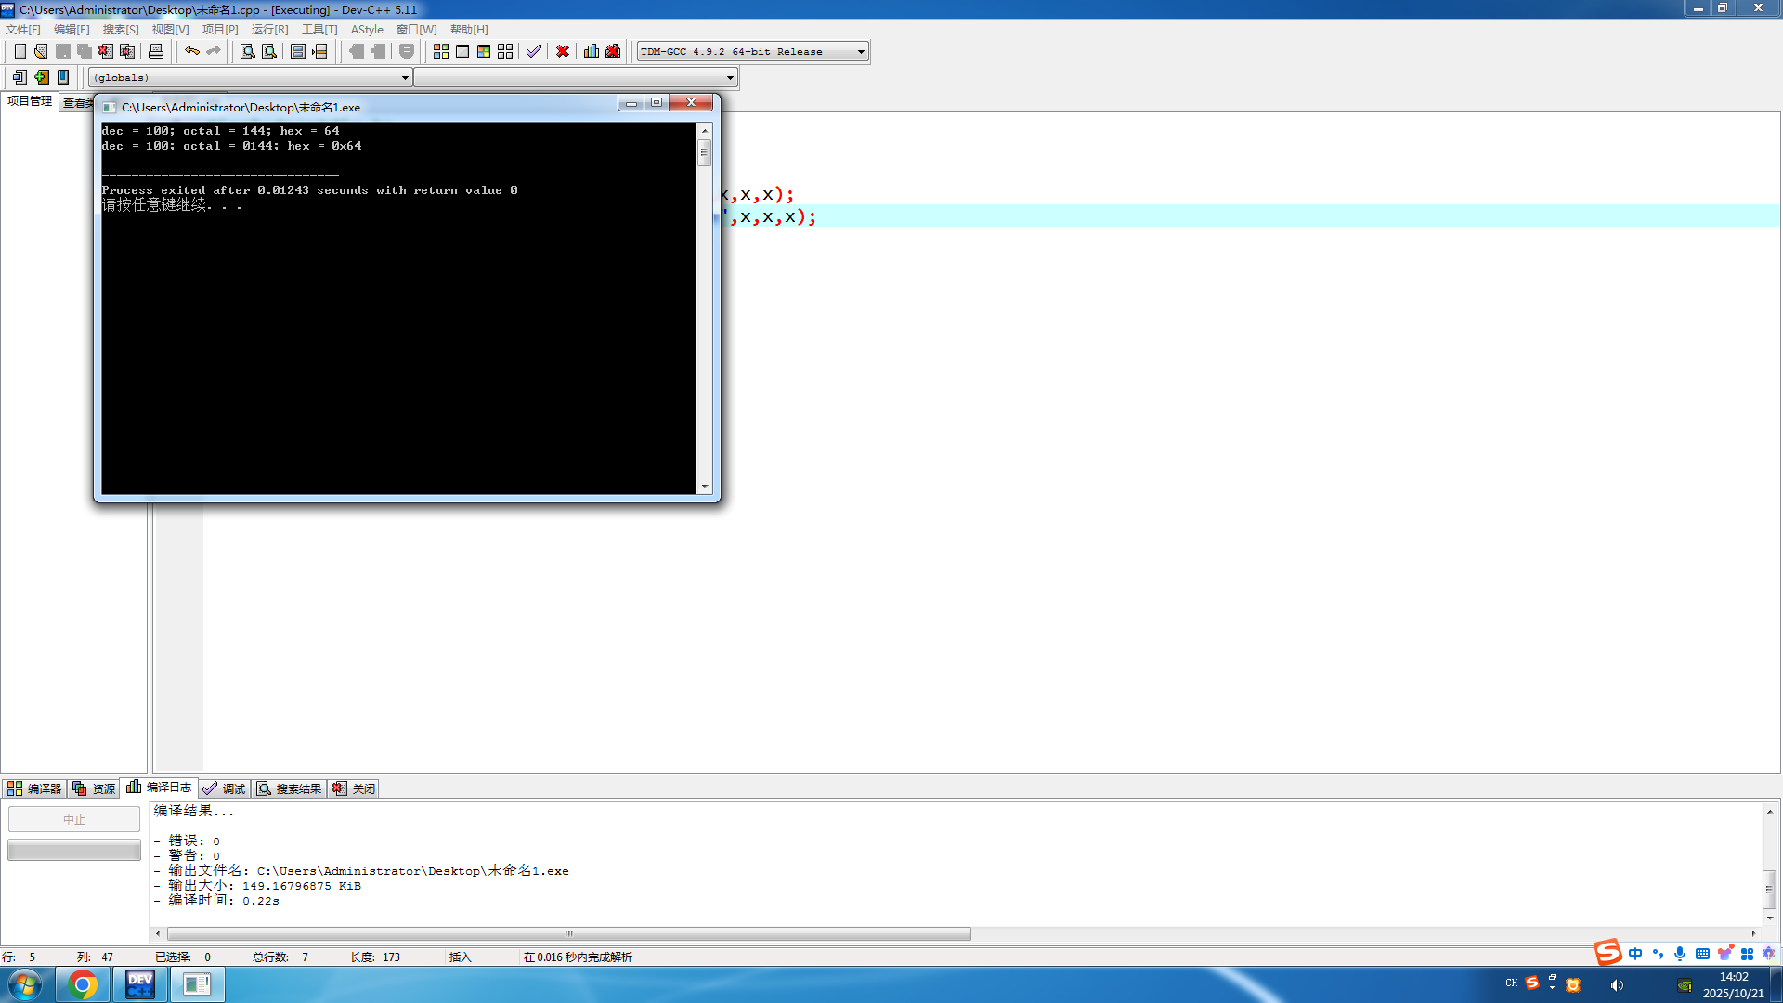1783x1003 pixels.
Task: Click the Find magnifier toolbar icon
Action: point(247,51)
